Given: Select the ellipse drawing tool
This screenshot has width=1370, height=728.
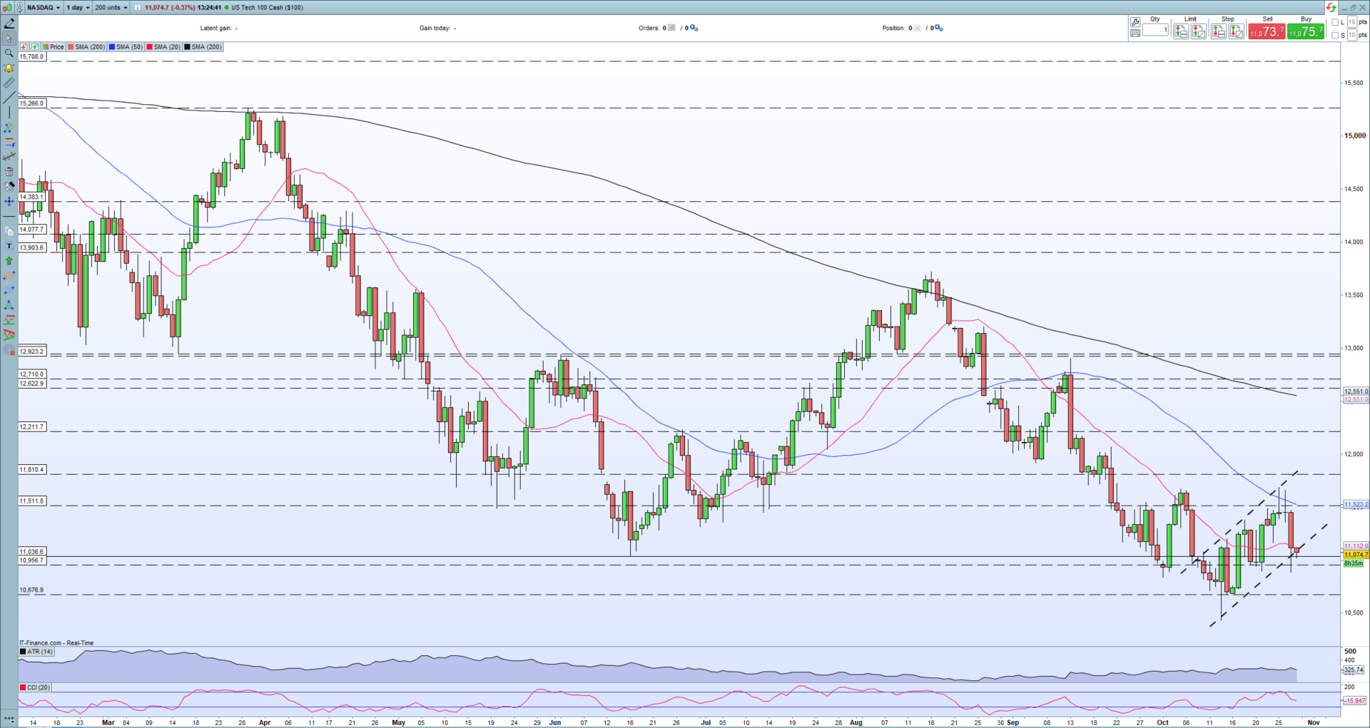Looking at the screenshot, I should 9,276.
